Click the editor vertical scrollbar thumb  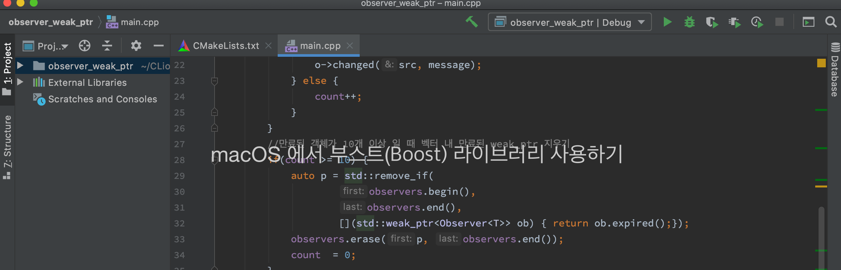coord(821,238)
